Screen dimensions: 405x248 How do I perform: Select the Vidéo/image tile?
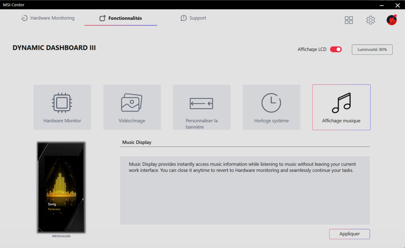pyautogui.click(x=132, y=107)
